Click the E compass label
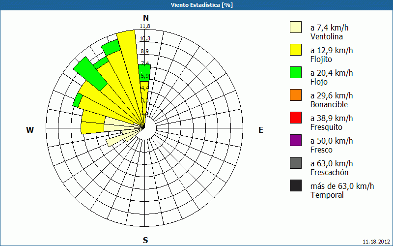Screen dimensions: 393x246 point(261,130)
